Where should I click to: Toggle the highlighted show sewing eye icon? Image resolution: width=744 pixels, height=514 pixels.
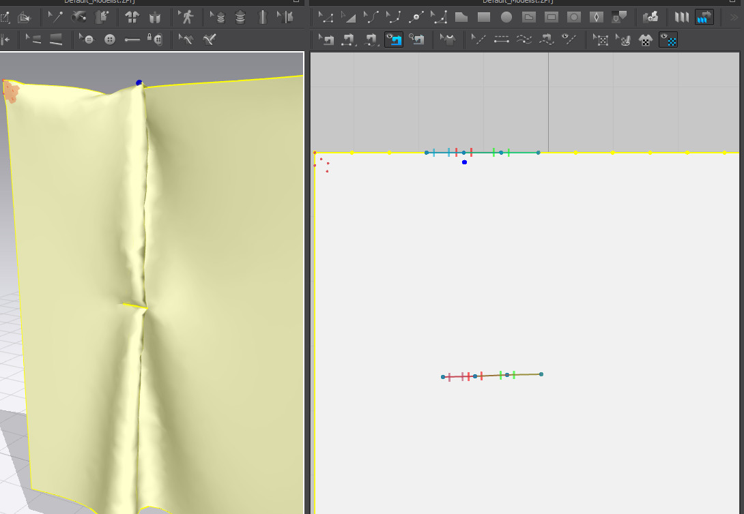tap(394, 40)
